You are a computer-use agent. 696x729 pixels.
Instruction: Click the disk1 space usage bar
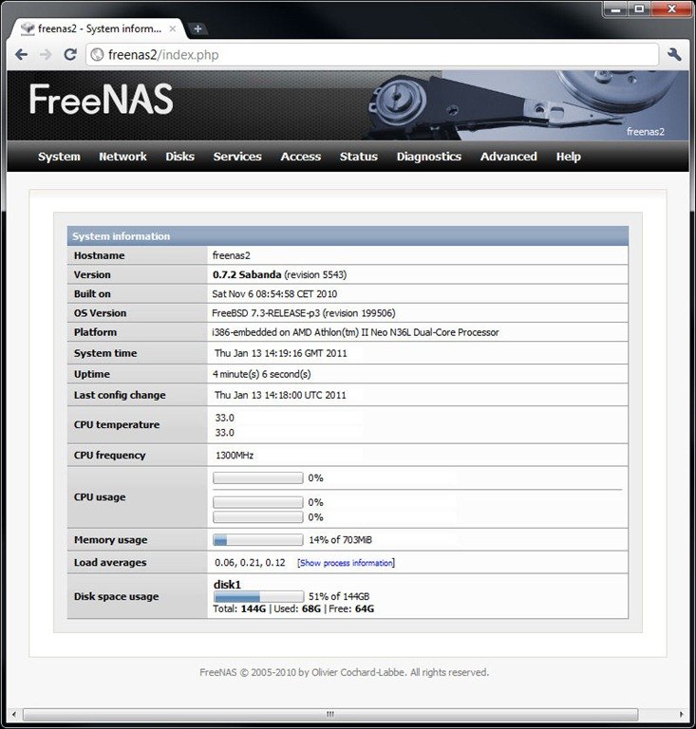(258, 597)
